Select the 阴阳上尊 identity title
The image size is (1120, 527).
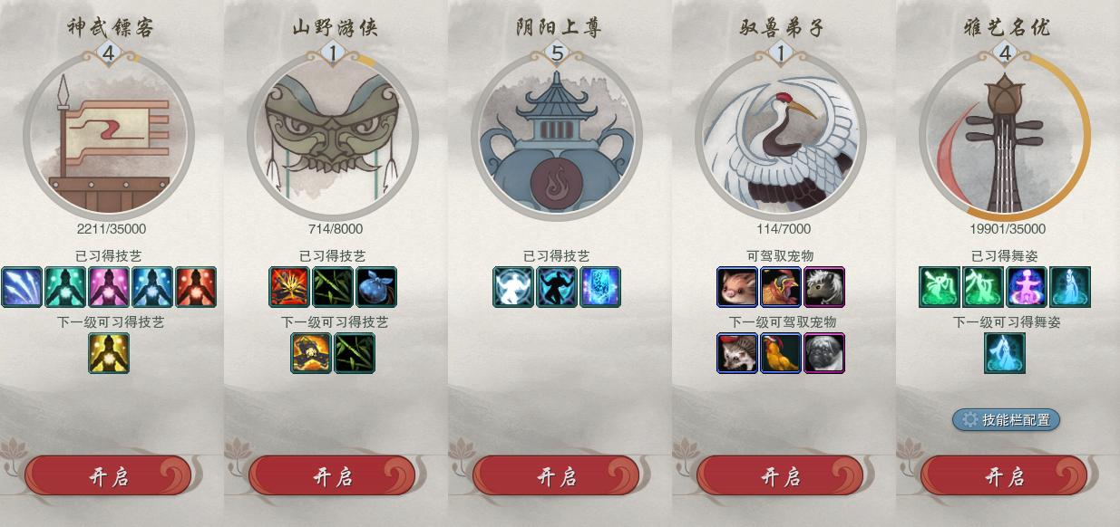(558, 27)
